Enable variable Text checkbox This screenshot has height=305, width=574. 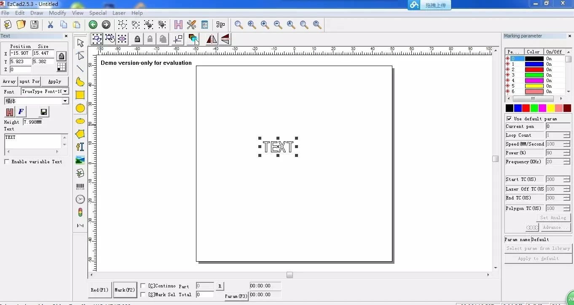click(x=7, y=162)
